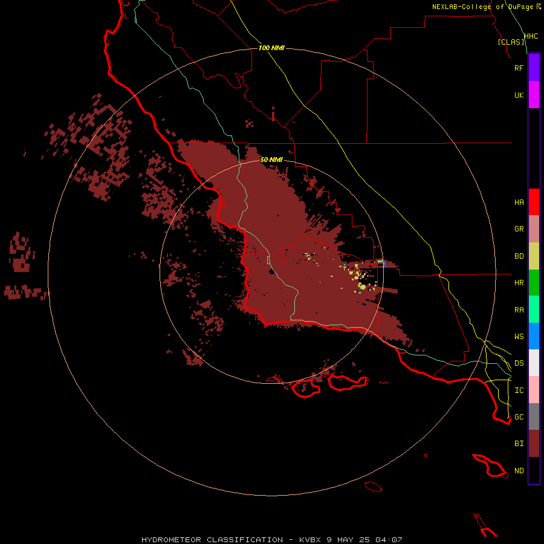Click the WS legend label
The width and height of the screenshot is (544, 544).
pos(519,336)
